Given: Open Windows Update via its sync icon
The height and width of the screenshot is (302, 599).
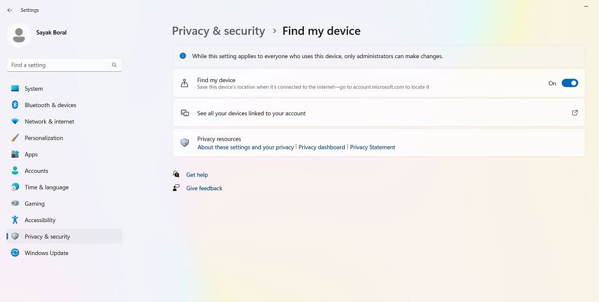Looking at the screenshot, I should [15, 253].
